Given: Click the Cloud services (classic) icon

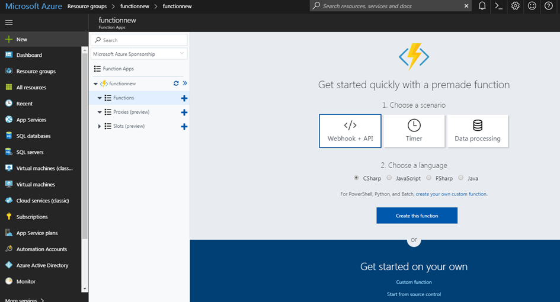Looking at the screenshot, I should coord(9,200).
